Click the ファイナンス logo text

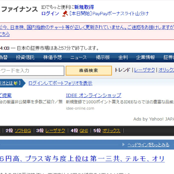[x=19, y=9]
